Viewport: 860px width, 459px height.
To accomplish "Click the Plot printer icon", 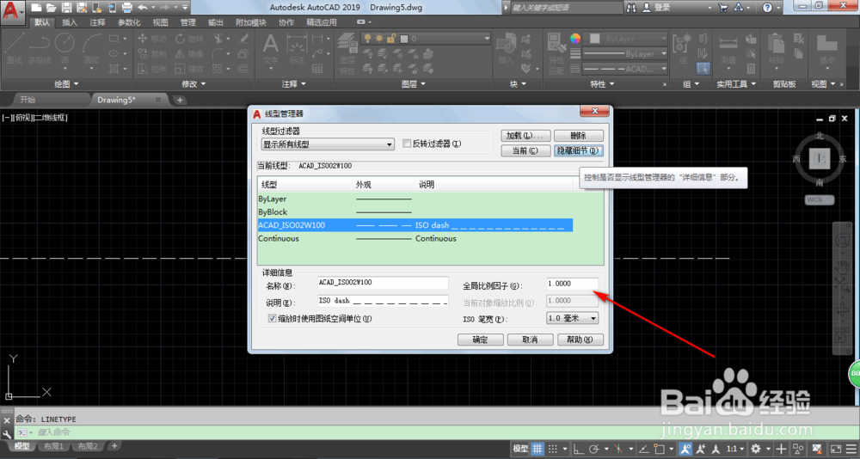I will pyautogui.click(x=126, y=8).
